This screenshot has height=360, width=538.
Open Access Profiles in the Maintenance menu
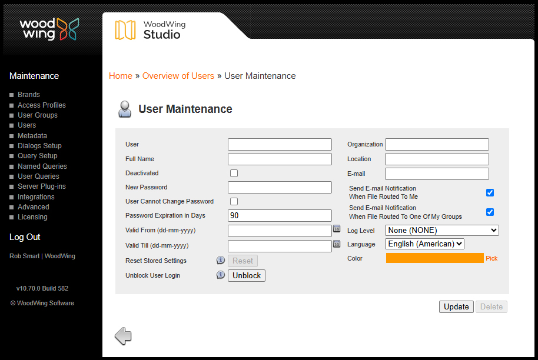click(42, 105)
